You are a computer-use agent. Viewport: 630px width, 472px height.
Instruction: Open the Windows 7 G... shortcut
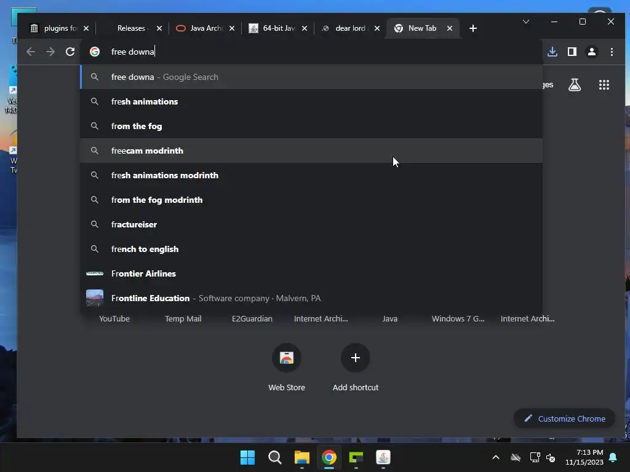pos(458,319)
